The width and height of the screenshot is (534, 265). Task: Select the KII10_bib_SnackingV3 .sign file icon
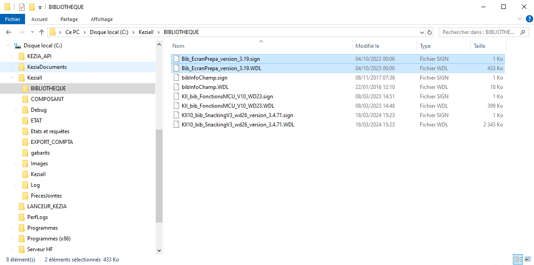point(176,115)
